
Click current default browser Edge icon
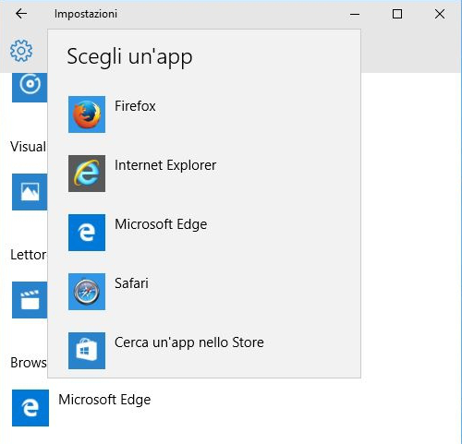[30, 408]
